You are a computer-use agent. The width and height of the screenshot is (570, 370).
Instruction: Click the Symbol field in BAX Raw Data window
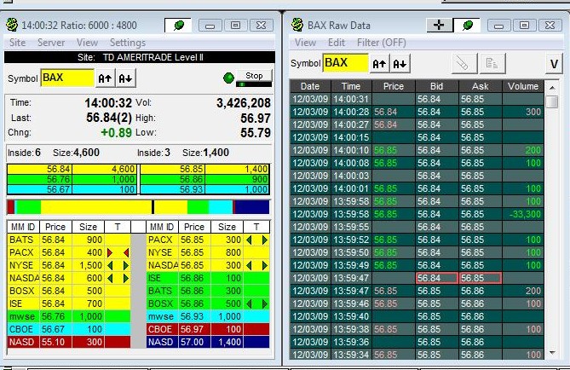point(345,63)
